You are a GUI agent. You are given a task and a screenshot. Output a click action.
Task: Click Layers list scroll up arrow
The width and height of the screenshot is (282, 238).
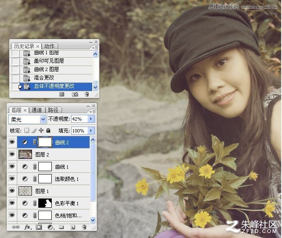93,140
